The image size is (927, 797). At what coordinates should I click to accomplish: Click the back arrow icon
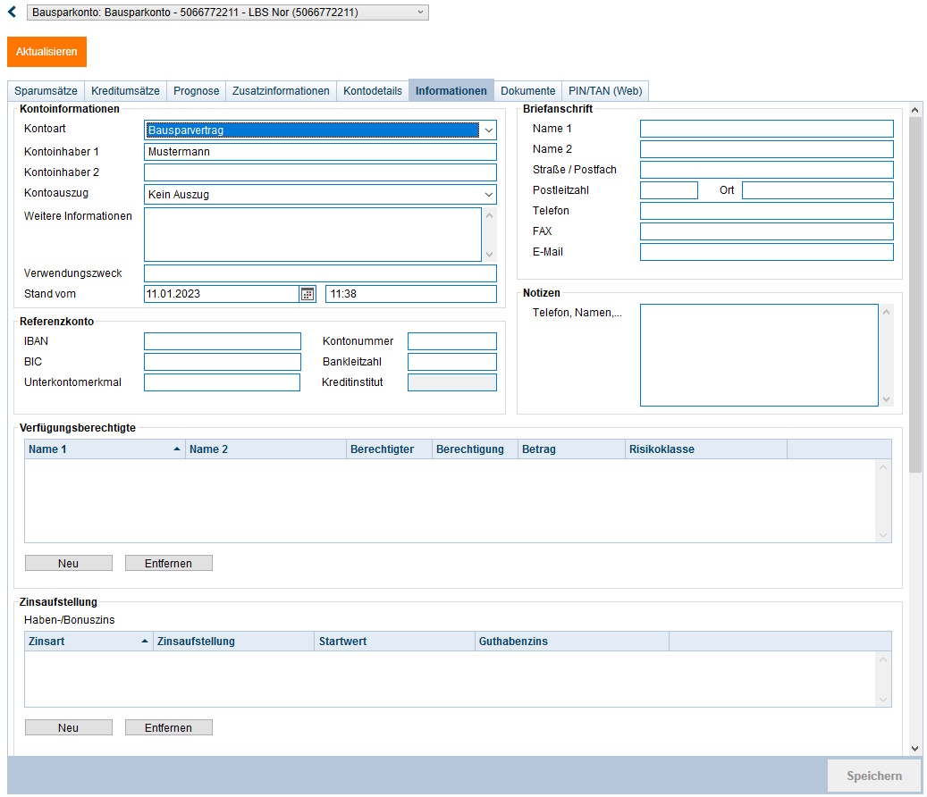(12, 13)
